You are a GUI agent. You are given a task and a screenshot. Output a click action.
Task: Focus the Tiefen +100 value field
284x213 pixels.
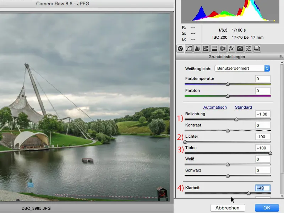[x=263, y=148]
